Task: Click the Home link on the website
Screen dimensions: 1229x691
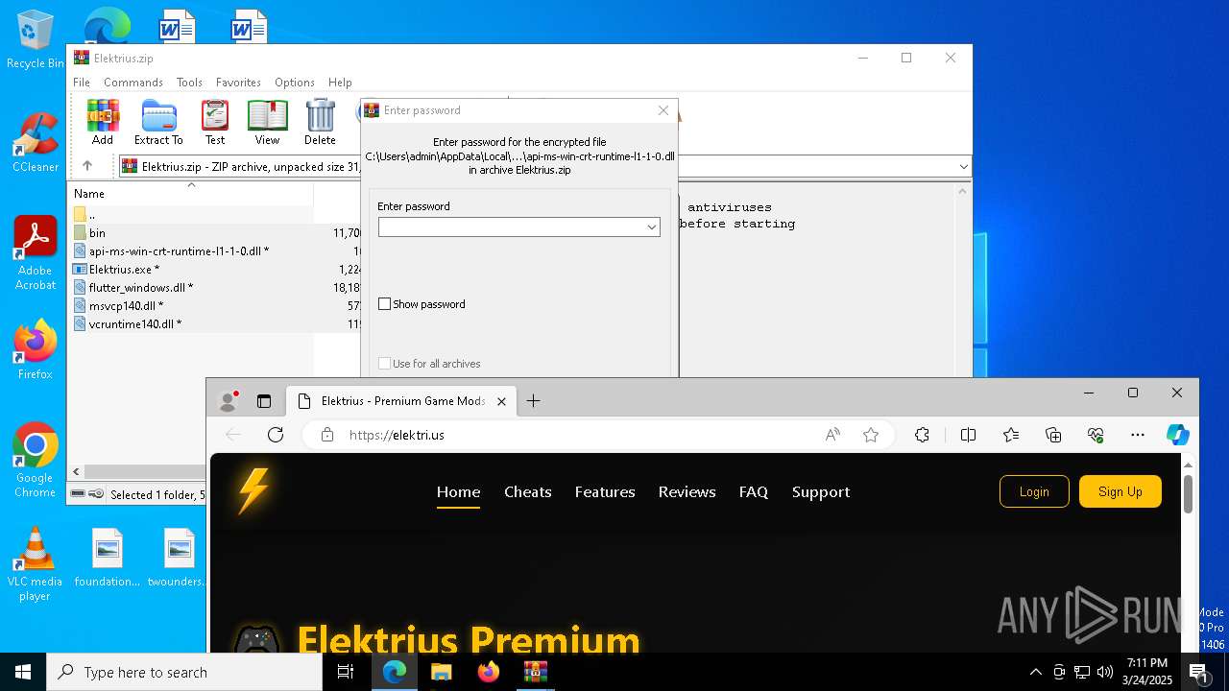Action: (x=458, y=491)
